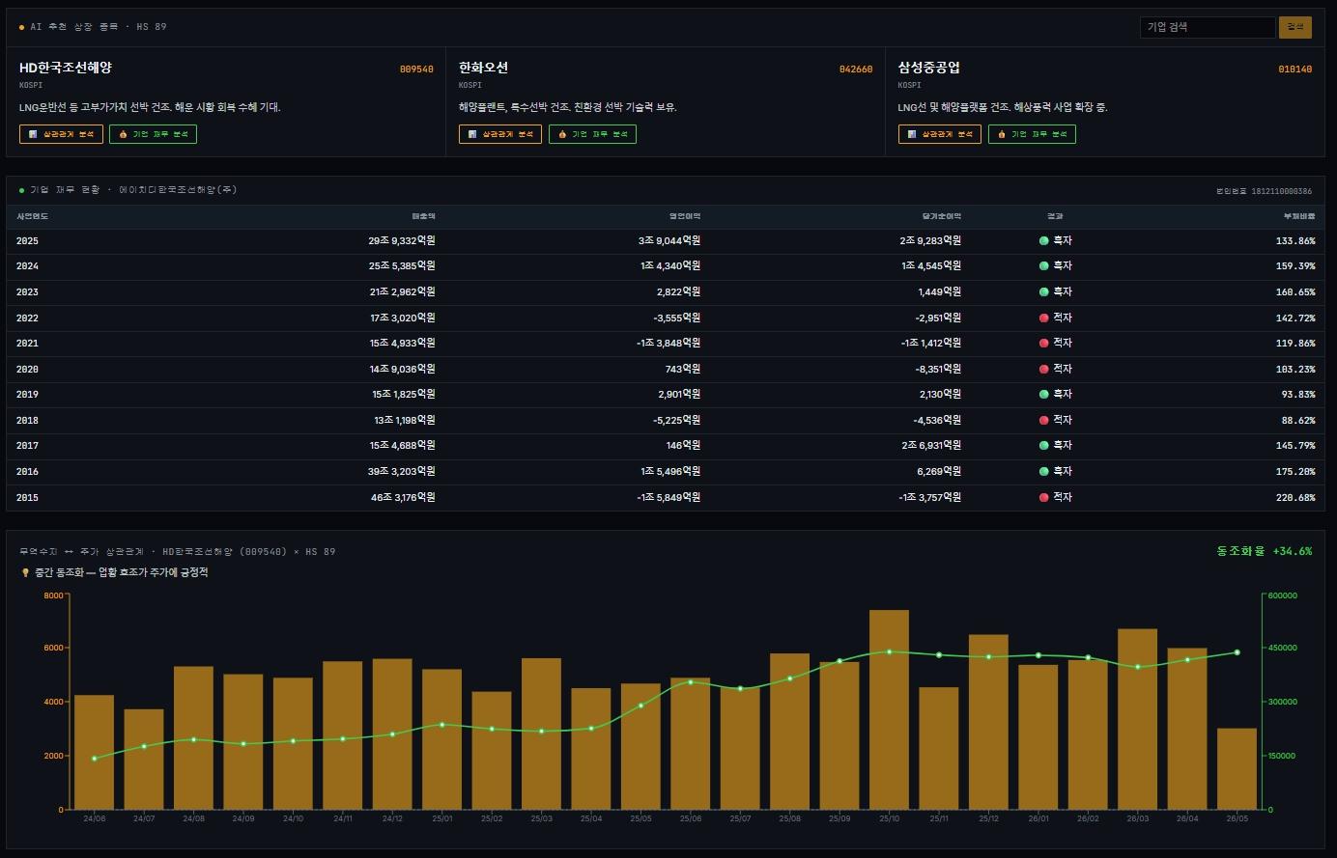Image resolution: width=1337 pixels, height=858 pixels.
Task: Click the red 적자 status dot for 2020
Action: (x=1043, y=369)
